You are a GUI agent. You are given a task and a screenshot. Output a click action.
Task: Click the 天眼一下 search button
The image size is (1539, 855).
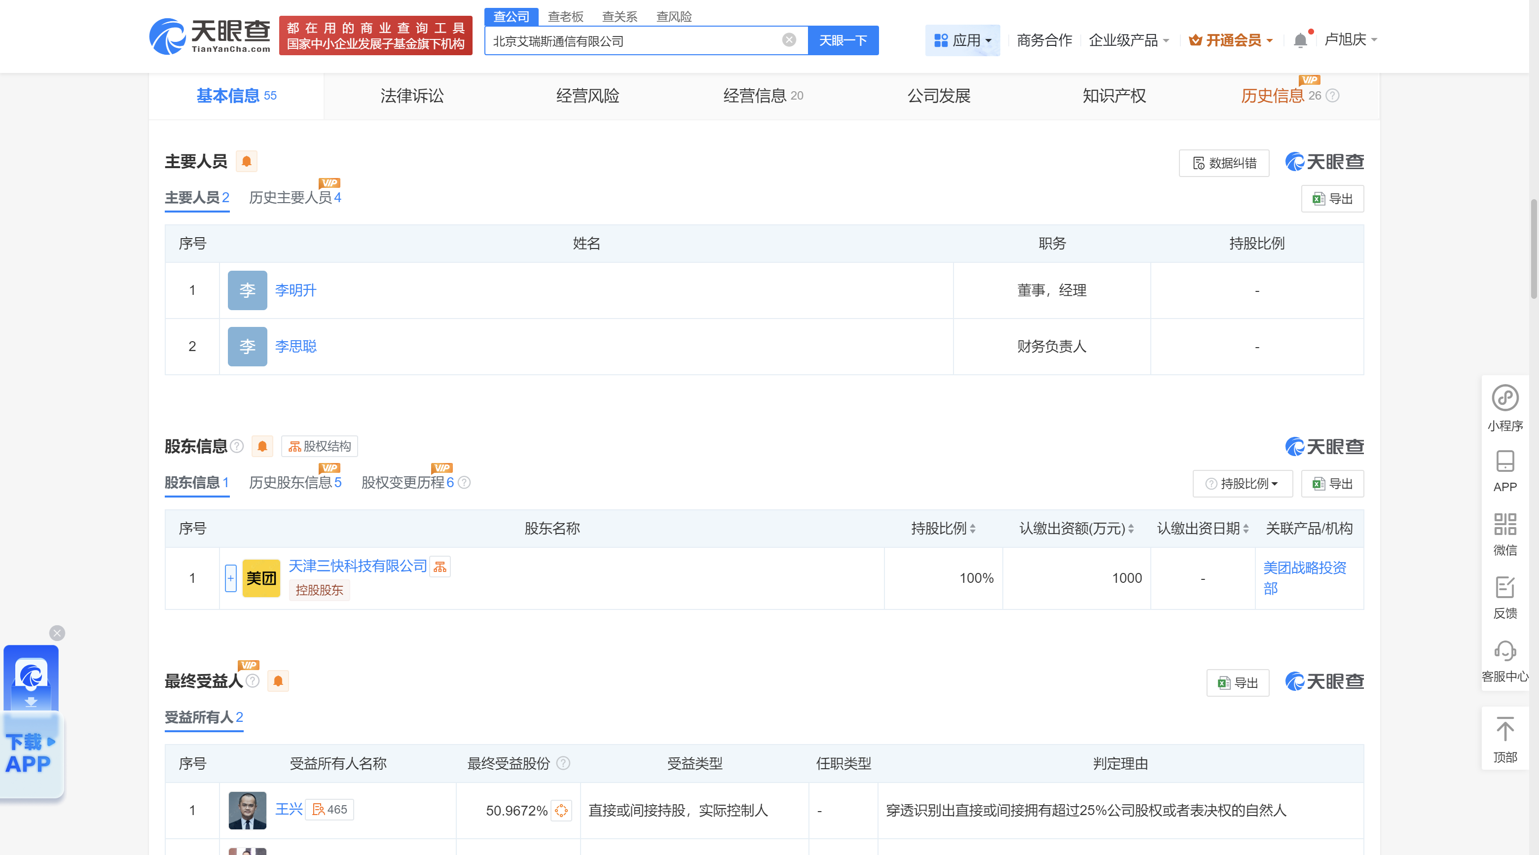(x=843, y=40)
